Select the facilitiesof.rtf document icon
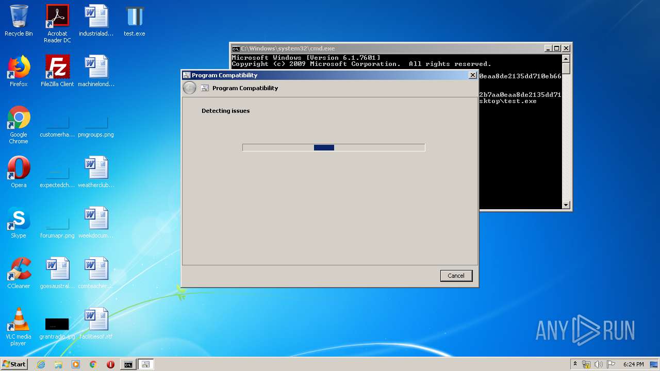Image resolution: width=660 pixels, height=371 pixels. click(x=96, y=324)
